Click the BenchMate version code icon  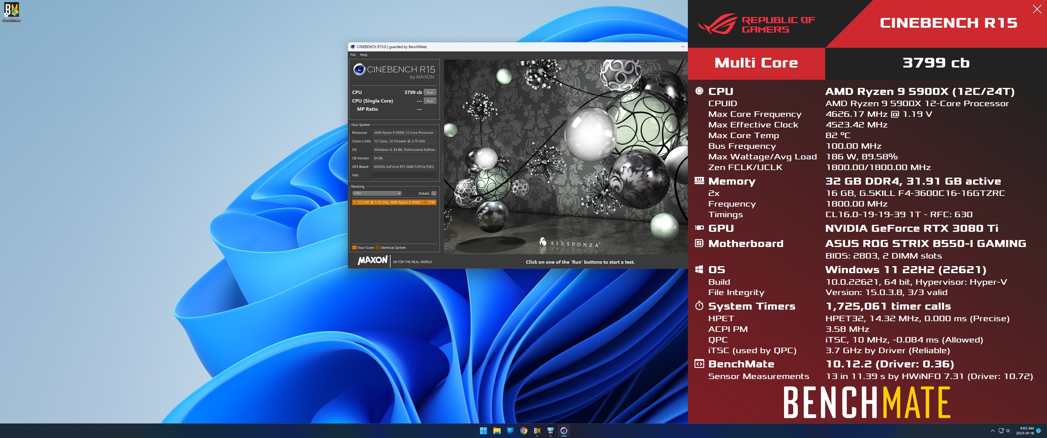point(699,364)
